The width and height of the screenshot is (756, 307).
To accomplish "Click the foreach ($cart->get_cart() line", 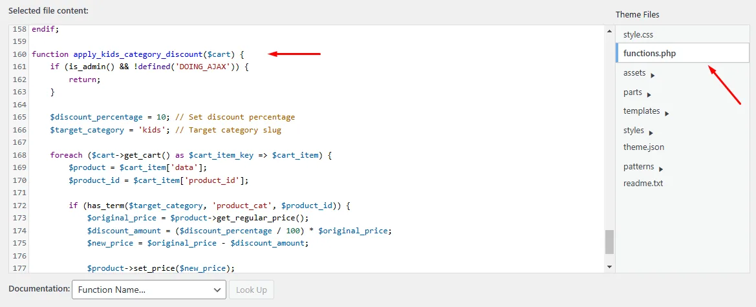I will [x=191, y=155].
